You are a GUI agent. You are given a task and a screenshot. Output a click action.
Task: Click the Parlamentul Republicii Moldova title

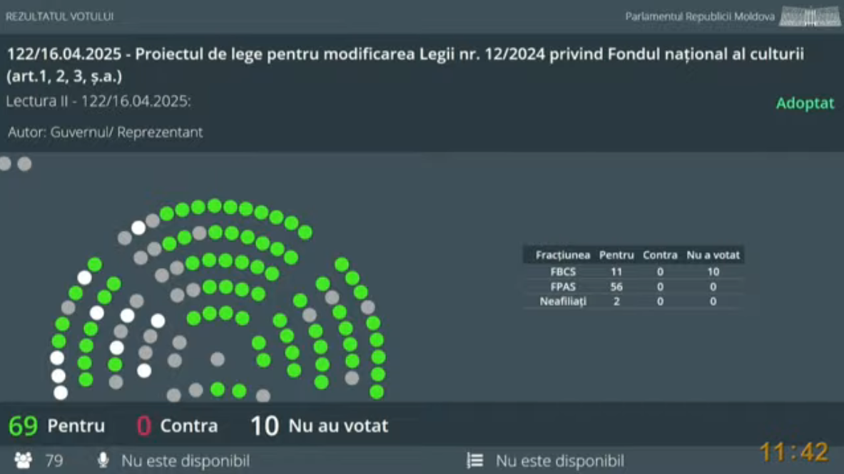(699, 16)
